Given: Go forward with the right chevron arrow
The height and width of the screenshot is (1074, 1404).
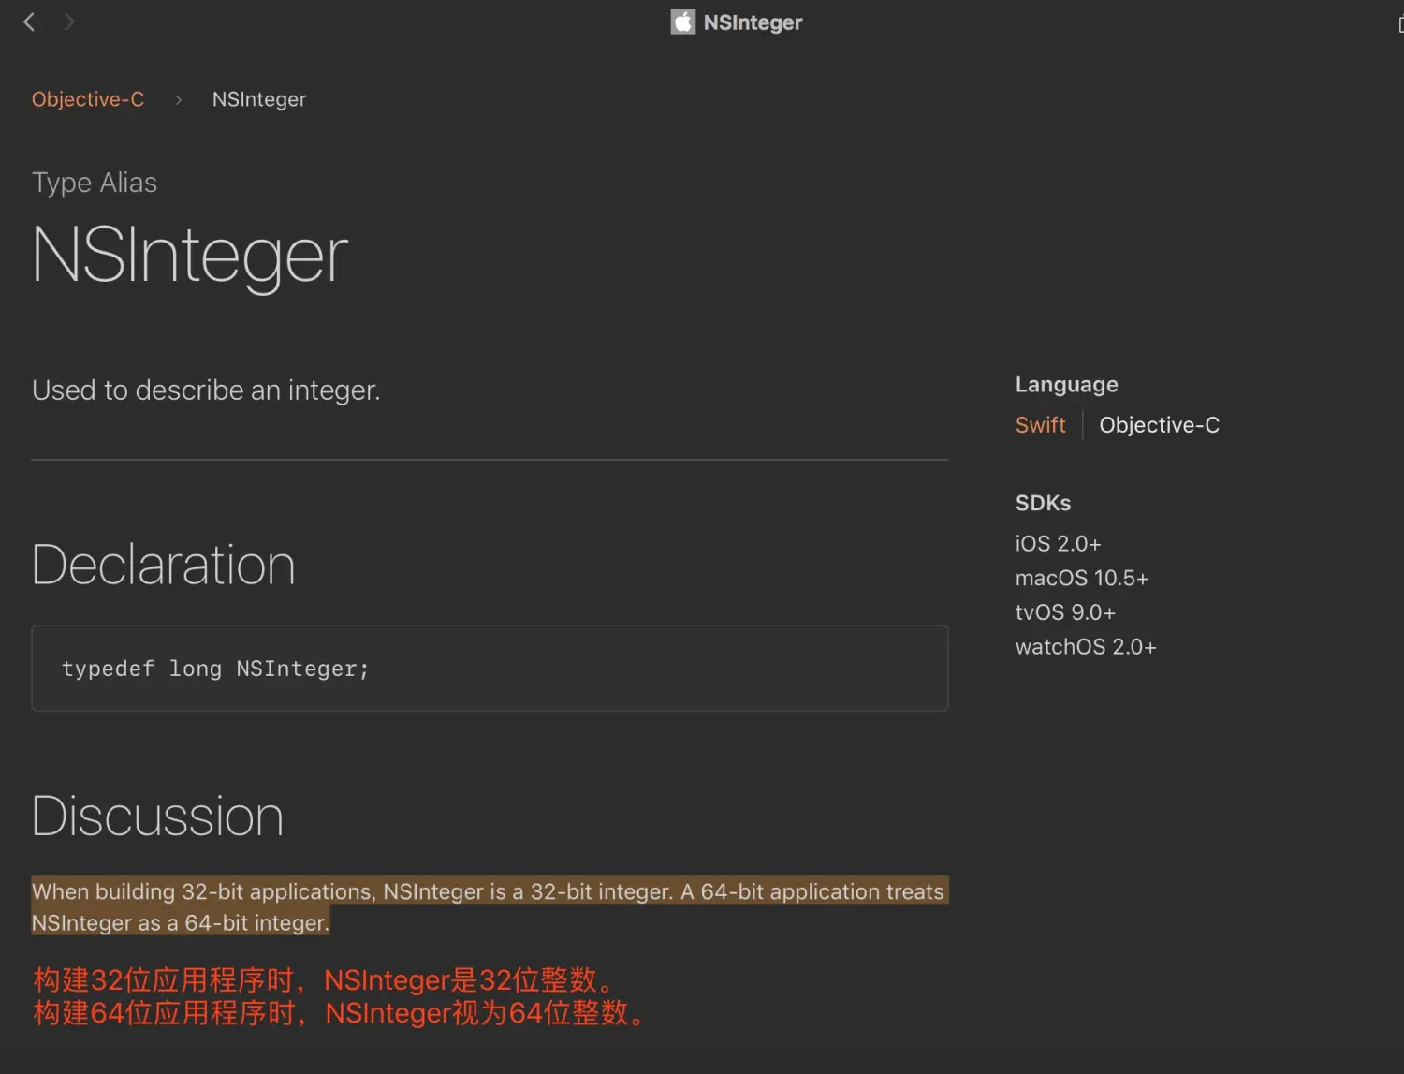Looking at the screenshot, I should [x=68, y=22].
